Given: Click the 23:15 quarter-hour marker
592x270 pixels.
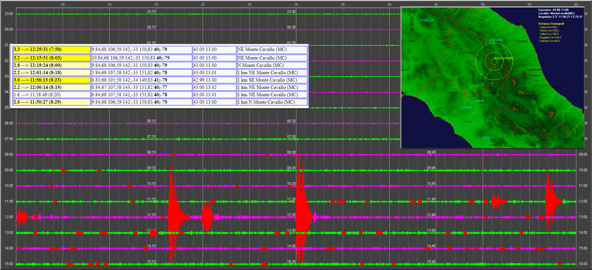Looking at the screenshot, I should click(x=151, y=12).
